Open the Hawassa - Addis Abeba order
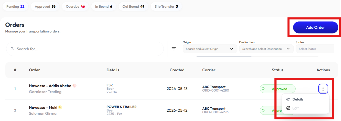 point(50,86)
